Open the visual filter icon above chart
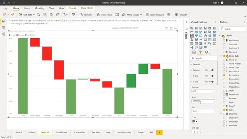 [166, 28]
